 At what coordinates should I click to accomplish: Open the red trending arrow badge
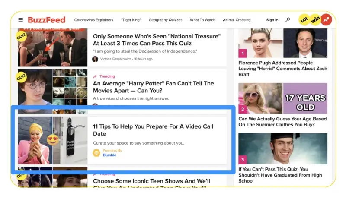[326, 19]
